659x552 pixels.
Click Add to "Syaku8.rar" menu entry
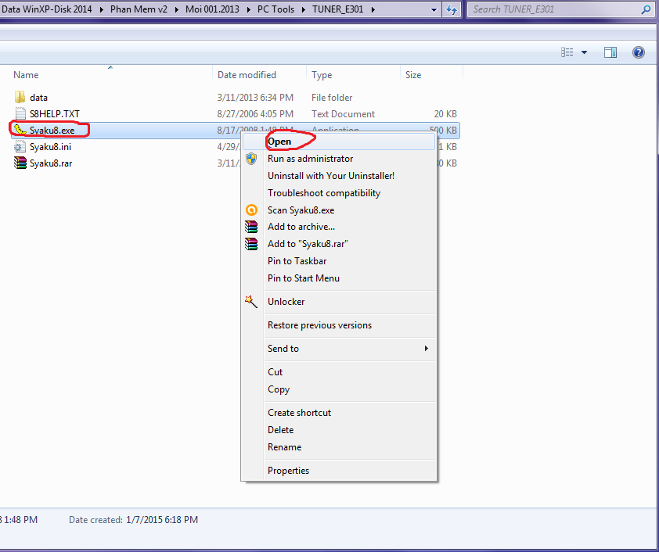pyautogui.click(x=308, y=244)
